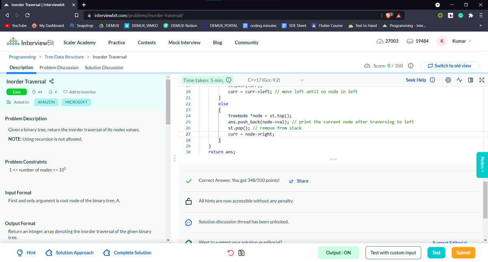Open the Description tab
This screenshot has width=488, height=262.
[21, 68]
